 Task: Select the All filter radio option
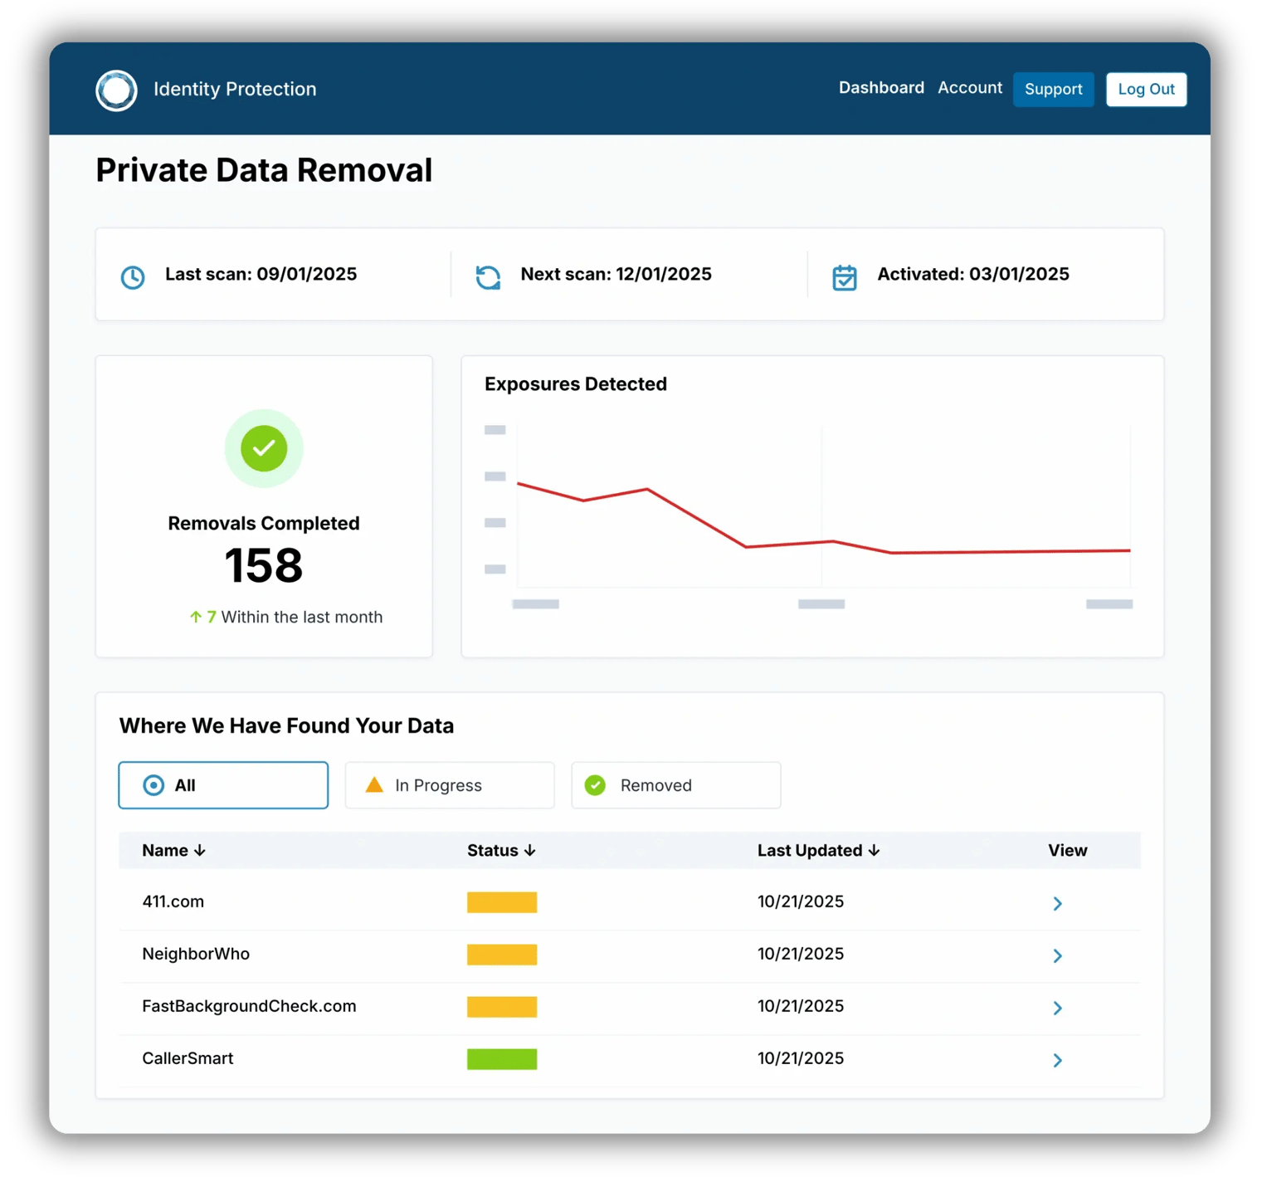point(223,785)
